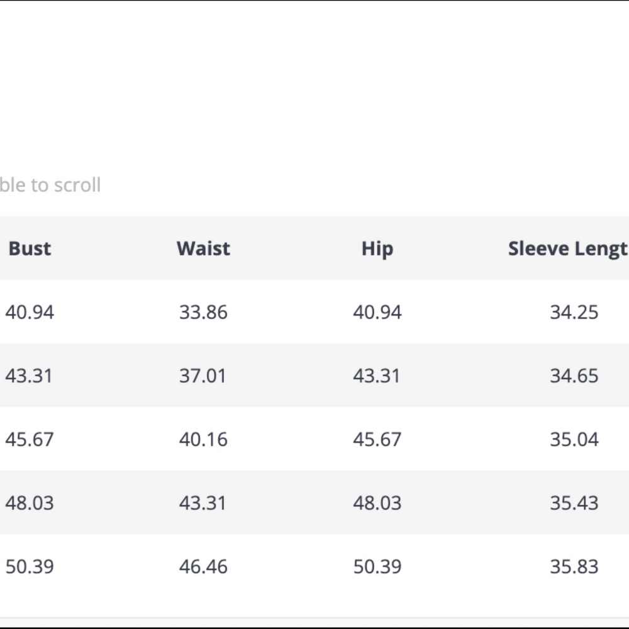Select the 43.31 waist value in fourth row

[x=203, y=503]
